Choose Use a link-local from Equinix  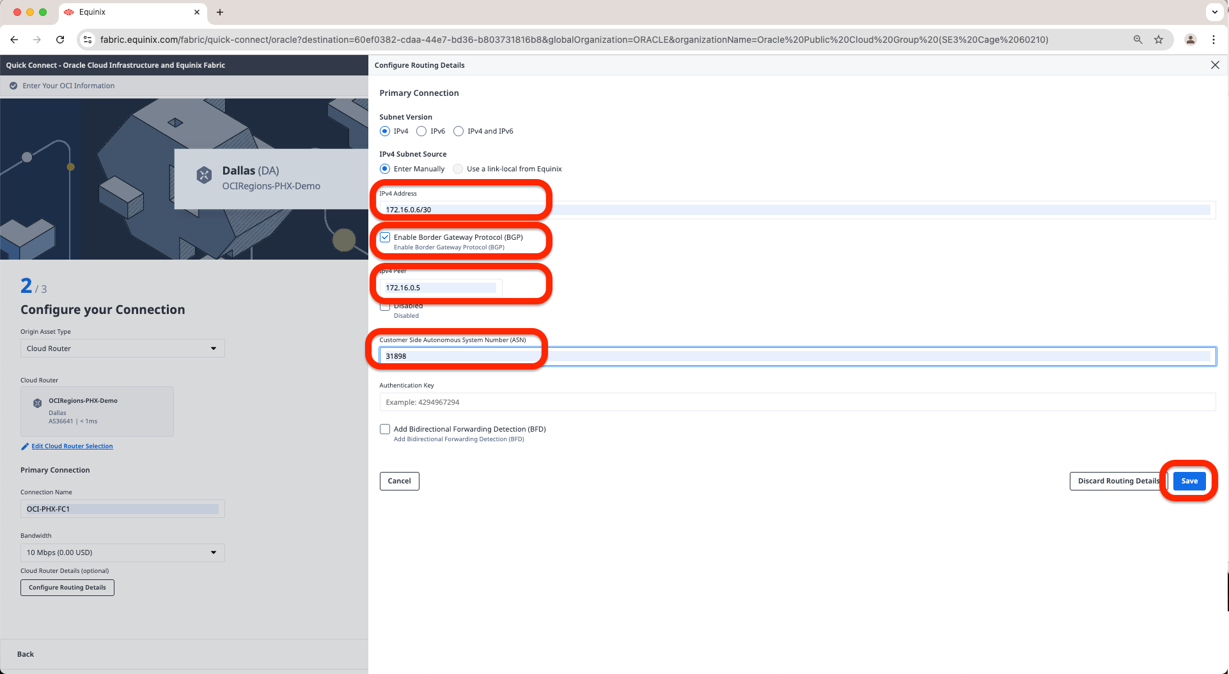click(458, 169)
